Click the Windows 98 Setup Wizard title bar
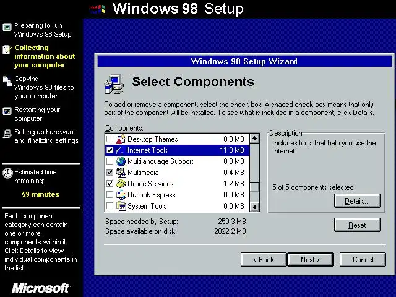 pos(244,61)
